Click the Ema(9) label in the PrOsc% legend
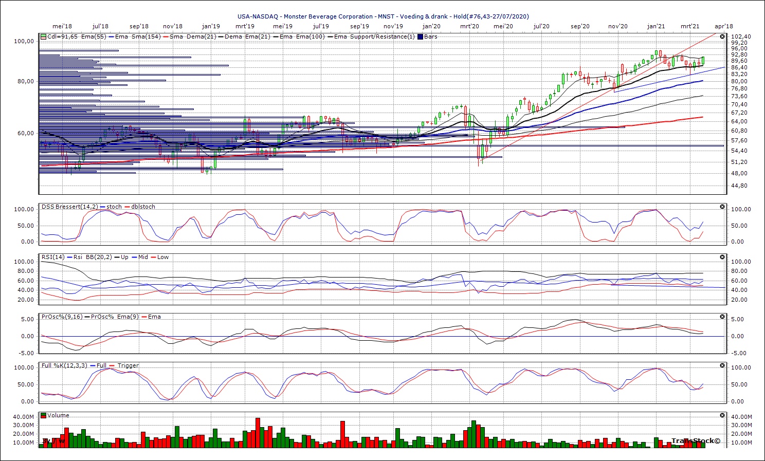 pos(128,317)
